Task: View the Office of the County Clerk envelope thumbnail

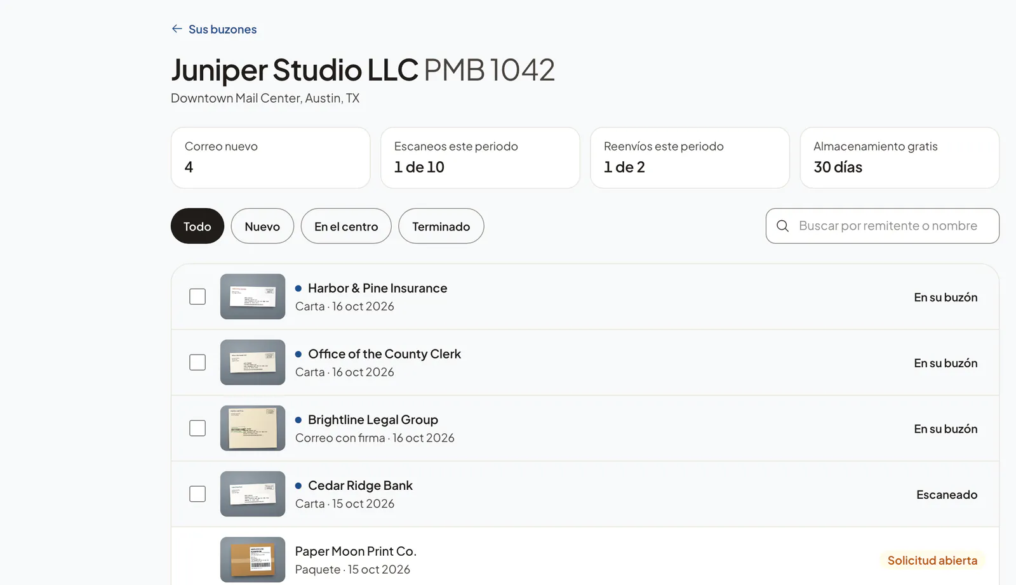Action: coord(253,362)
